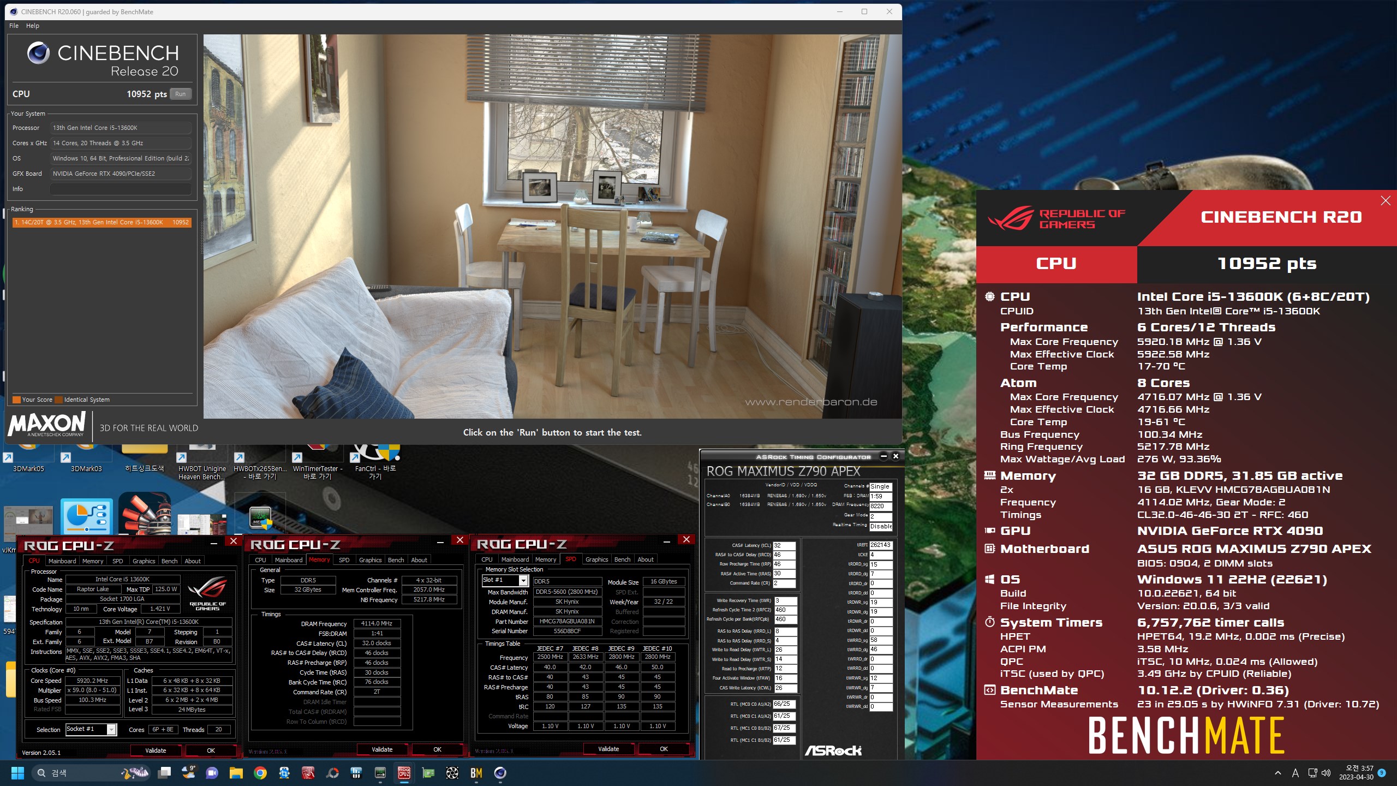Click the Realtime Timing Disable field
The image size is (1397, 786).
click(x=881, y=526)
